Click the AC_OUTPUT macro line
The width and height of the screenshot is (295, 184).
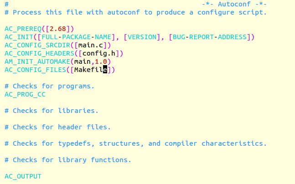point(23,176)
